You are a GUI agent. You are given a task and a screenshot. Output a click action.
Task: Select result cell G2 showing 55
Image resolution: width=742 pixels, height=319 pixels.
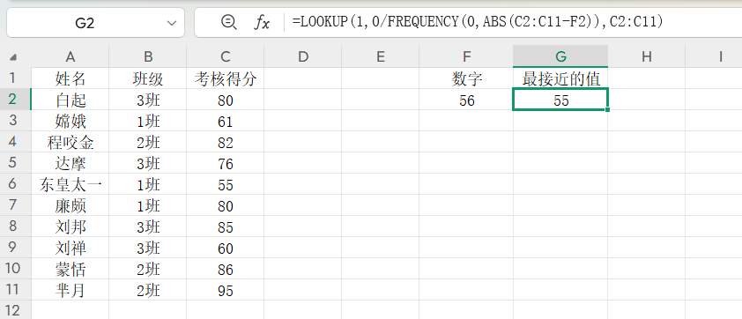pyautogui.click(x=560, y=100)
